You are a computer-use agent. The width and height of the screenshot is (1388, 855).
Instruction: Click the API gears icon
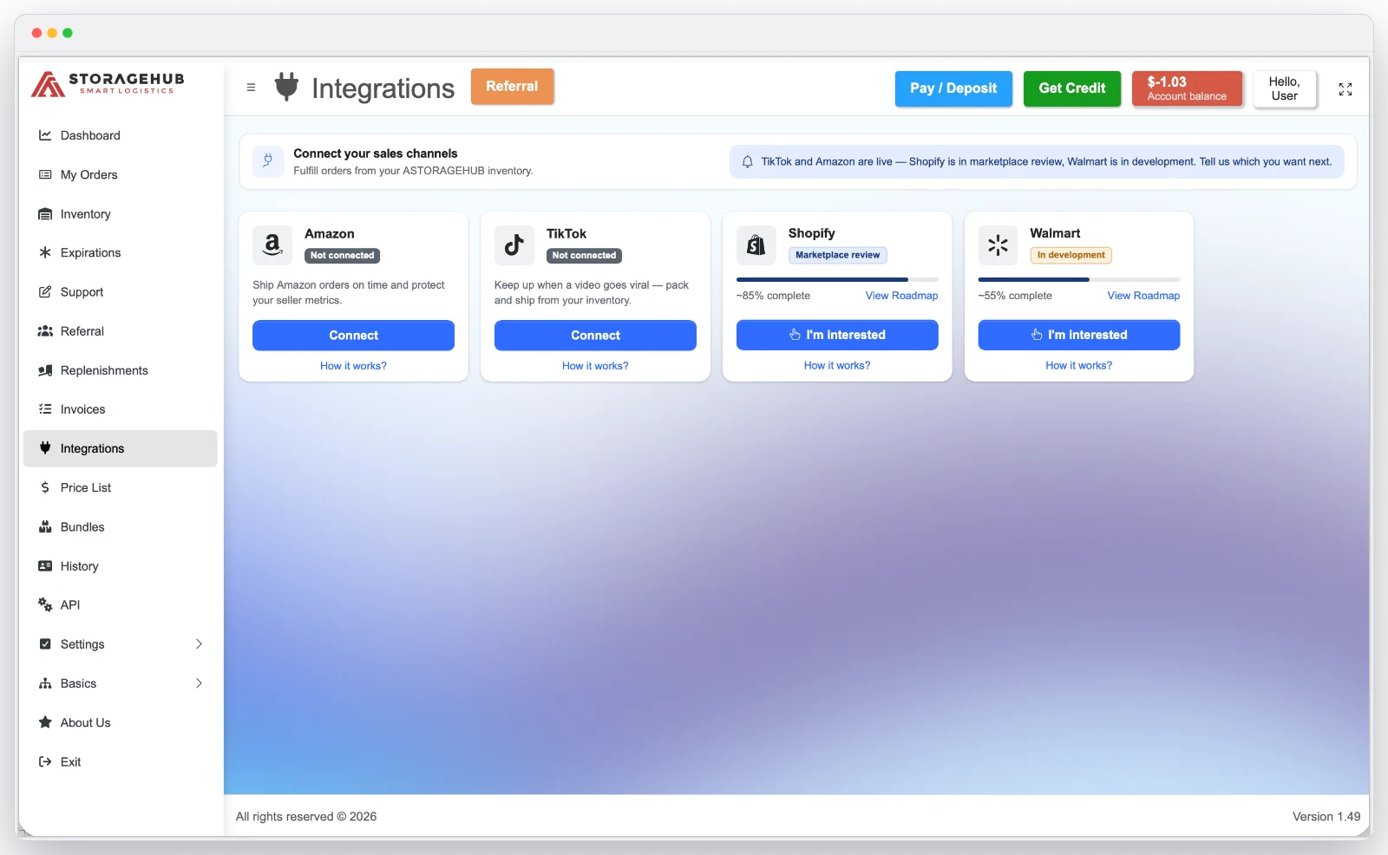(x=45, y=605)
